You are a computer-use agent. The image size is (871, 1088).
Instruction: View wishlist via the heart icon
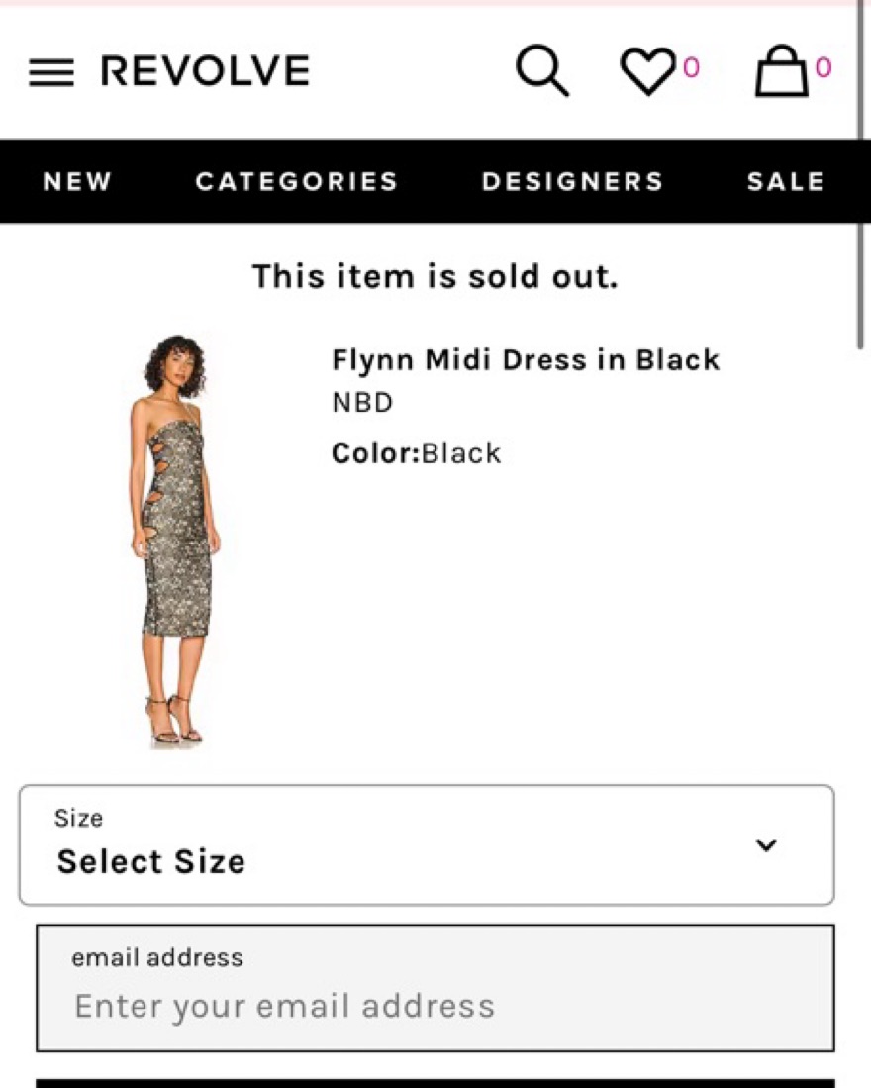tap(647, 72)
